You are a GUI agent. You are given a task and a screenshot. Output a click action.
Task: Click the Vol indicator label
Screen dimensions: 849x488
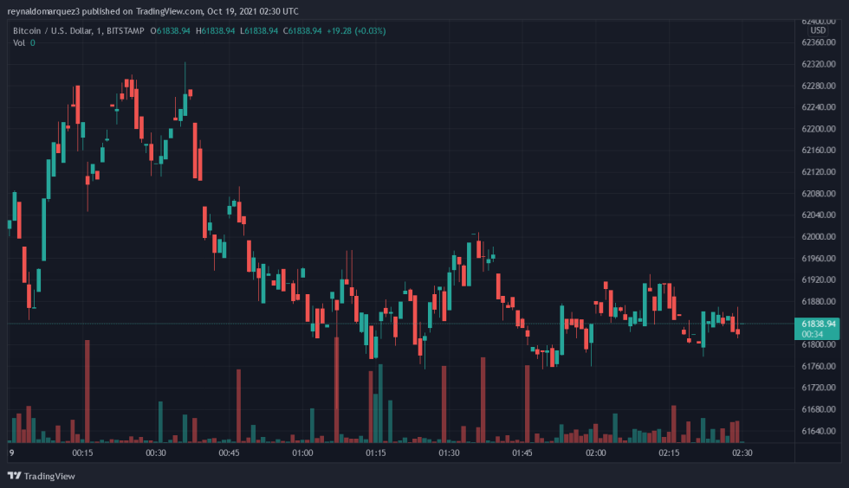[19, 42]
